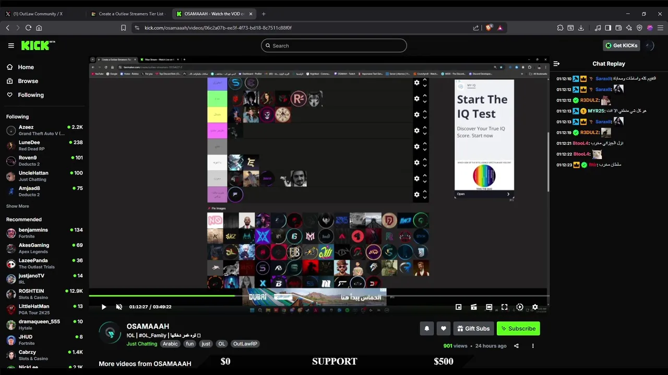Screen dimensions: 668x375
Task: Open LuneDee channel
Action: [x=44, y=145]
